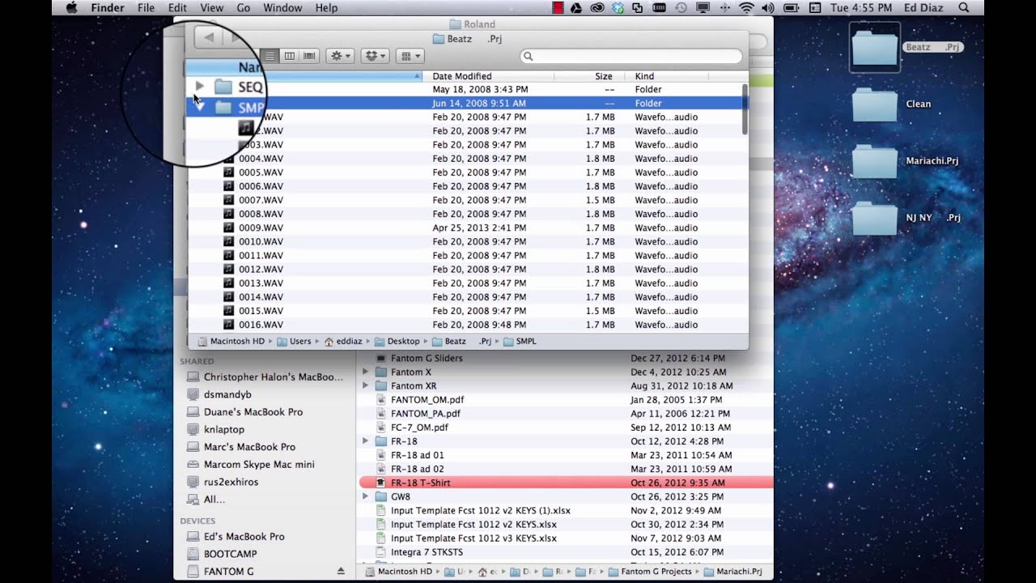Switch front Finder window to list view

tap(270, 56)
